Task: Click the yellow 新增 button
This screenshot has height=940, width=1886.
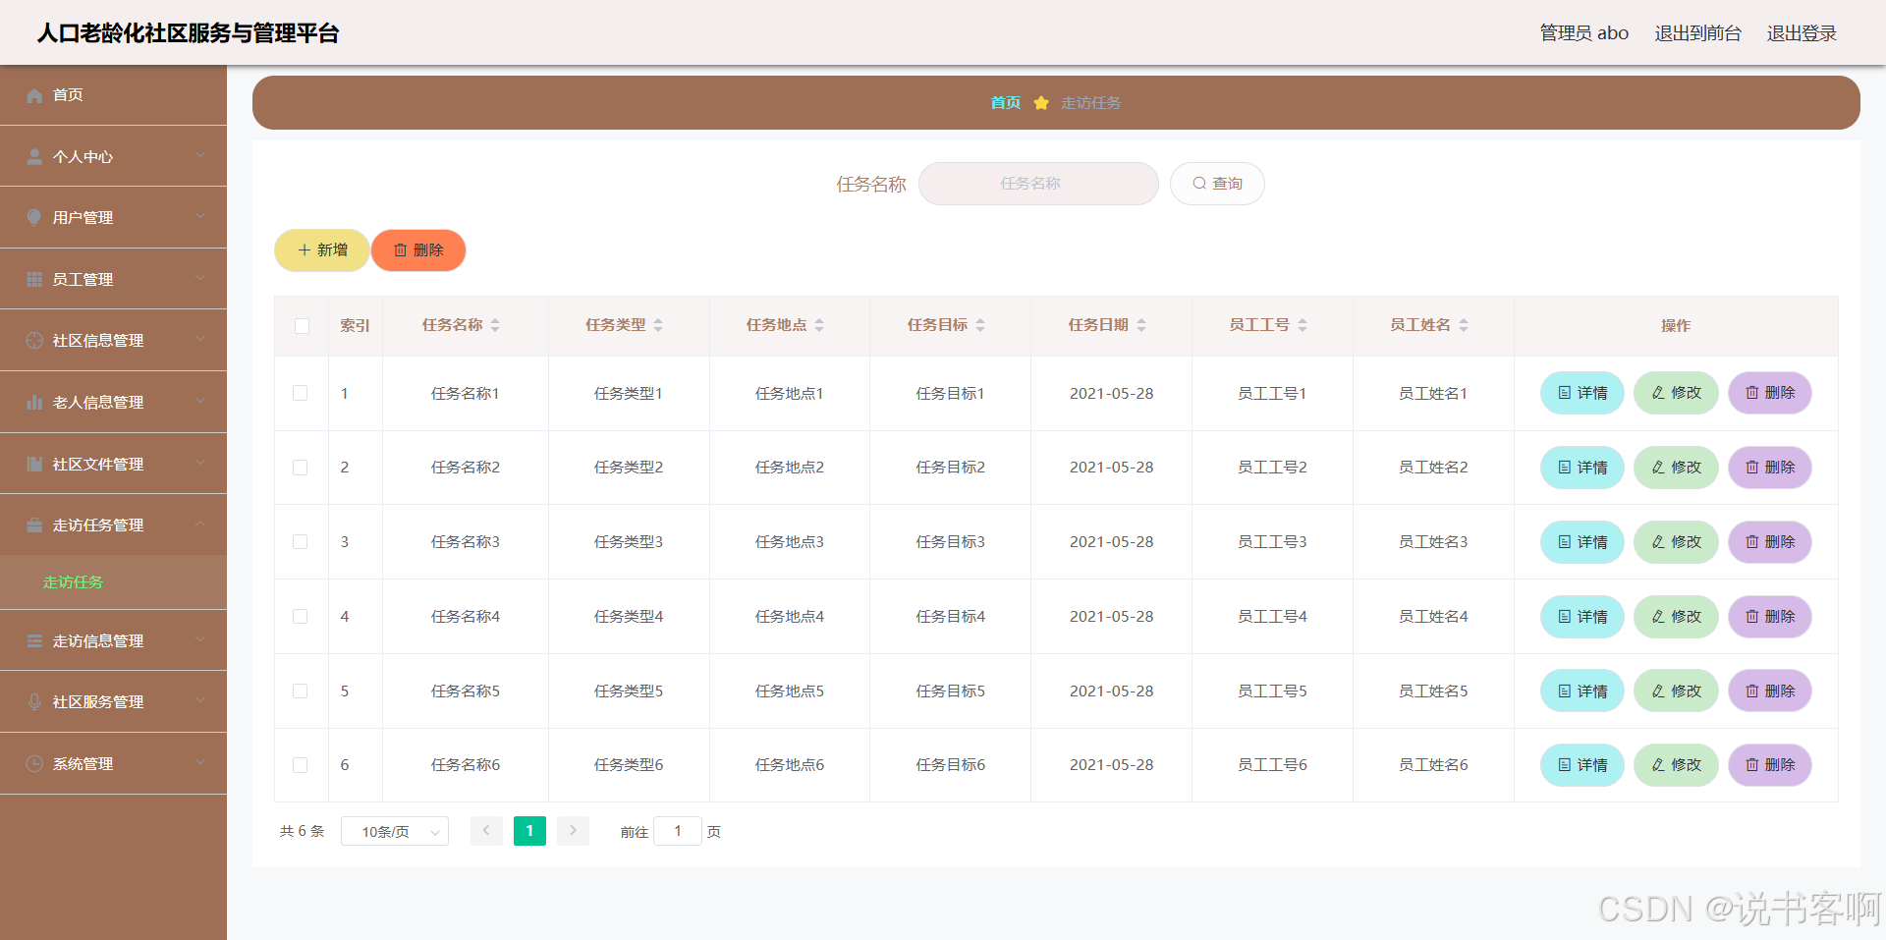Action: (x=322, y=250)
